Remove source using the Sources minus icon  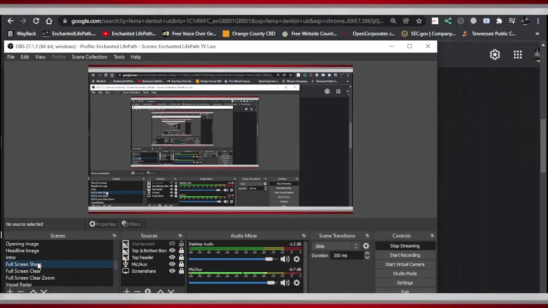137,292
